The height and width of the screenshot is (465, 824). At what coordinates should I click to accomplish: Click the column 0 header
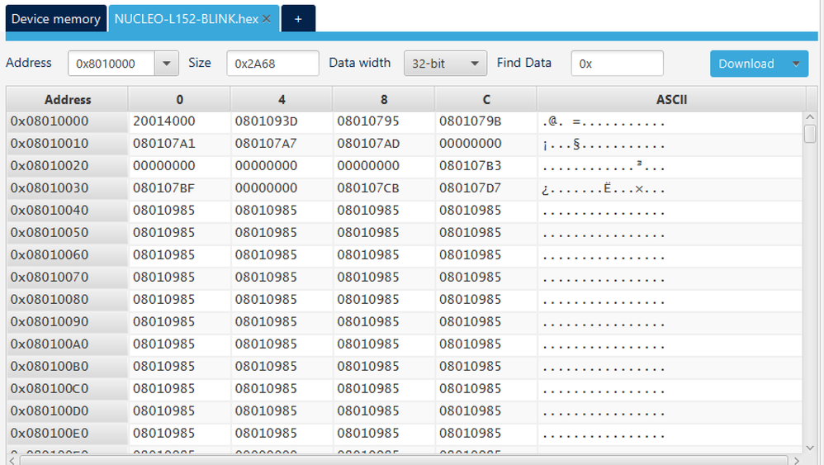[x=179, y=99]
